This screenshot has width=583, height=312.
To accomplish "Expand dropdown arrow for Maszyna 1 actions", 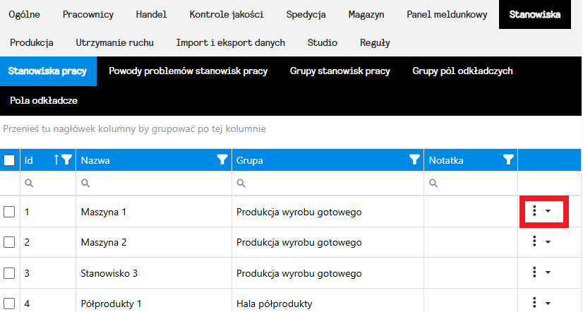I will [x=548, y=211].
